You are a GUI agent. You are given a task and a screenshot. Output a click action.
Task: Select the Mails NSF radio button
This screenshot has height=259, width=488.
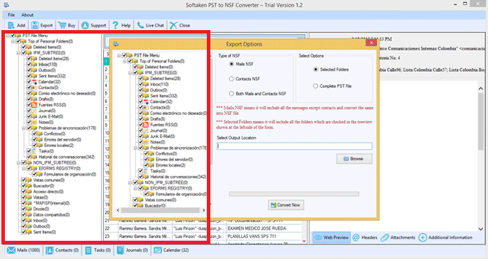(x=231, y=64)
